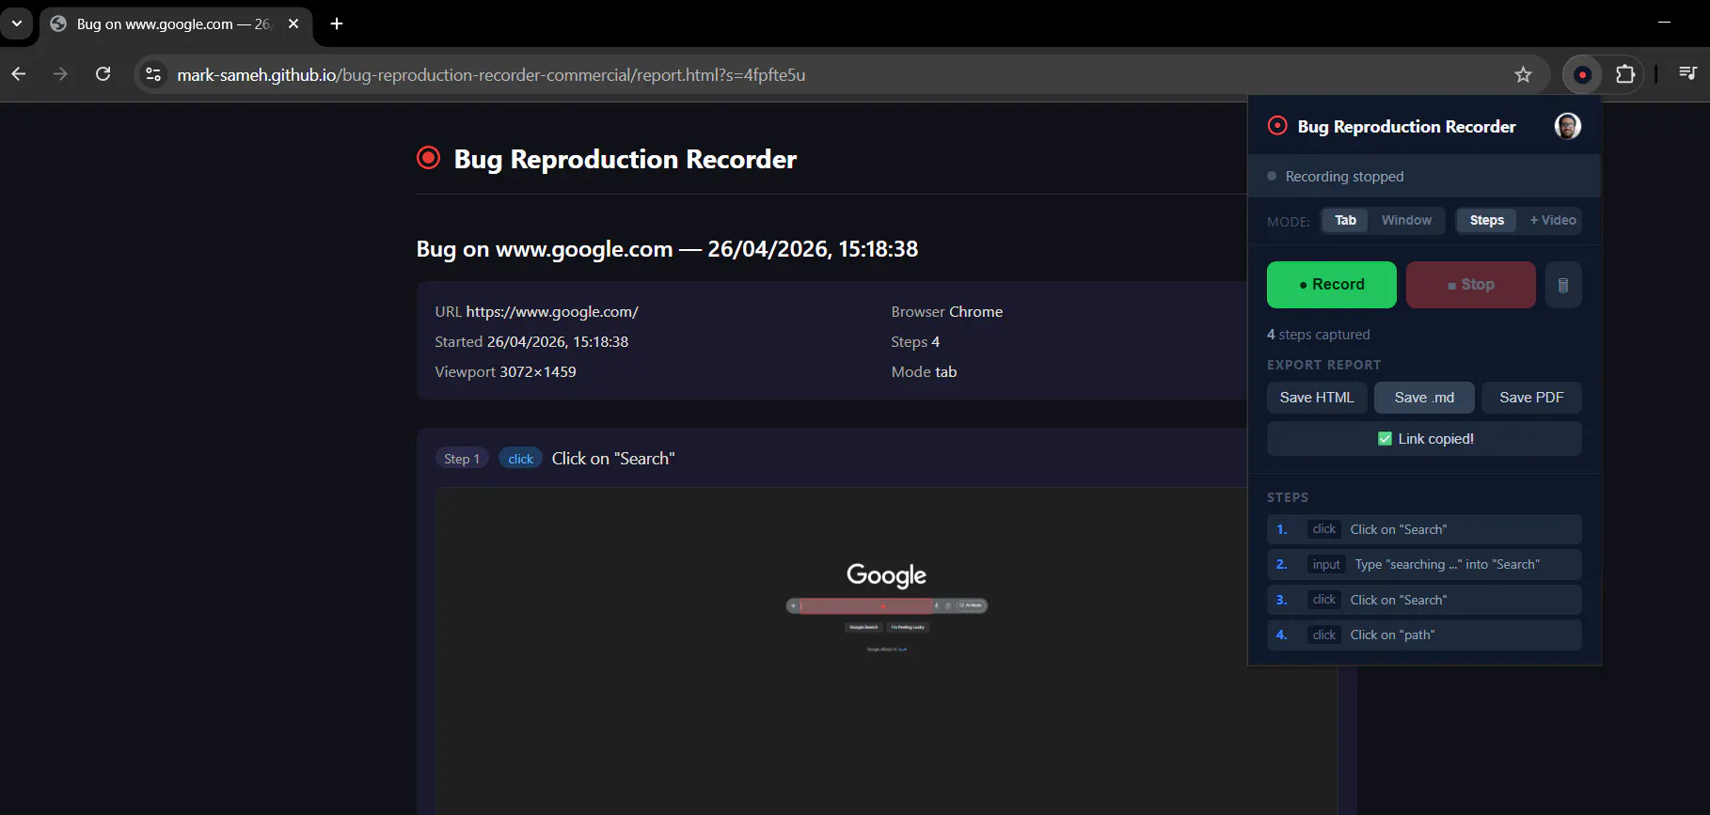Open the tab search dropdown arrow
Image resolution: width=1710 pixels, height=815 pixels.
tap(17, 24)
